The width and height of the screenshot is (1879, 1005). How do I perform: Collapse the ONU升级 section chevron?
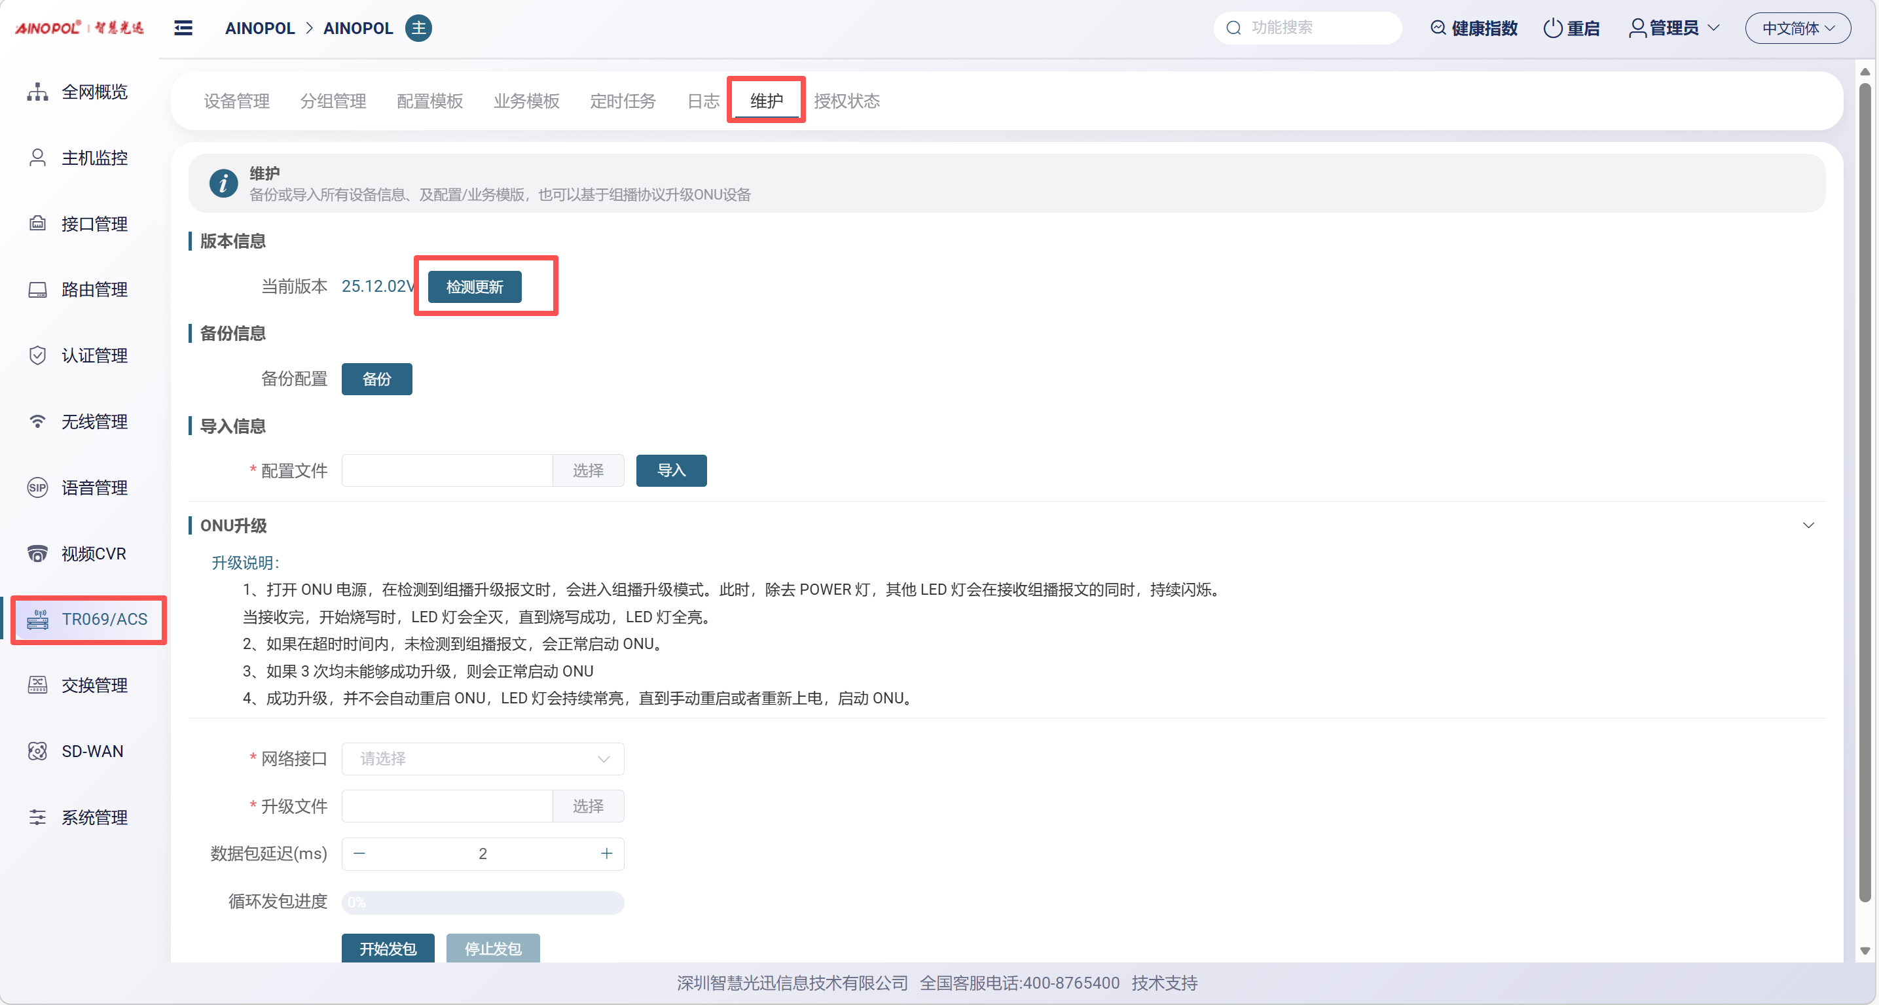pyautogui.click(x=1808, y=525)
